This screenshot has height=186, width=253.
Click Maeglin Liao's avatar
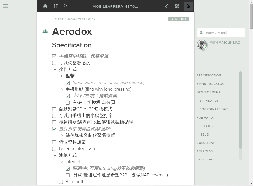point(202,45)
